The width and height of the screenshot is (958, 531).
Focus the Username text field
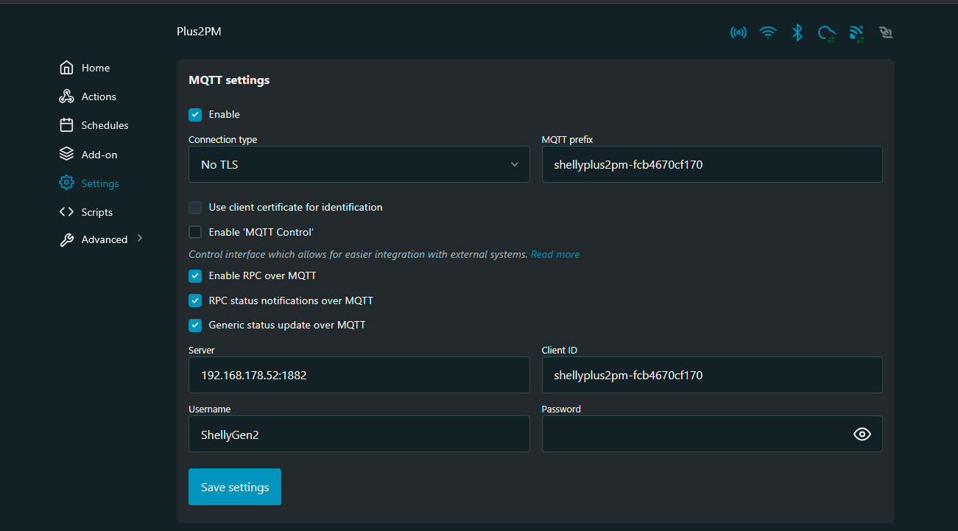click(x=359, y=435)
